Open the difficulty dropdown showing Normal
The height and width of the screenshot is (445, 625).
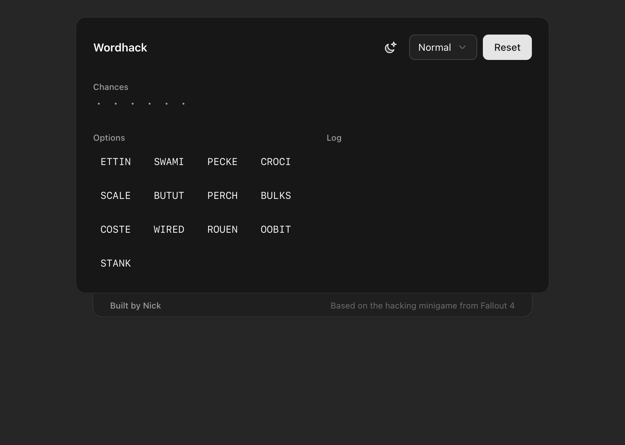(443, 47)
